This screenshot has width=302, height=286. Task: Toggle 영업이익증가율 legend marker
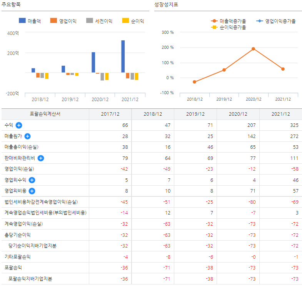[x=260, y=21]
